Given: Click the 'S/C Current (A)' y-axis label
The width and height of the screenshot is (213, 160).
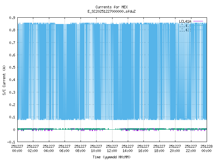Looking at the screenshot, I should 4,80.
